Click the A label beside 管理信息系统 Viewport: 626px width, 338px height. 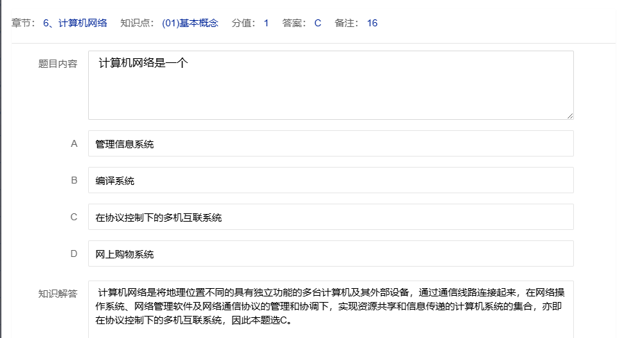[x=74, y=144]
